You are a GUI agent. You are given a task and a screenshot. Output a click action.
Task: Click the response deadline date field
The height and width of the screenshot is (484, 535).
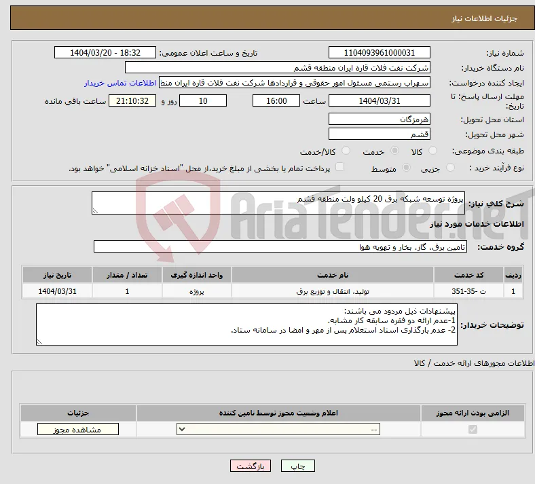(379, 100)
